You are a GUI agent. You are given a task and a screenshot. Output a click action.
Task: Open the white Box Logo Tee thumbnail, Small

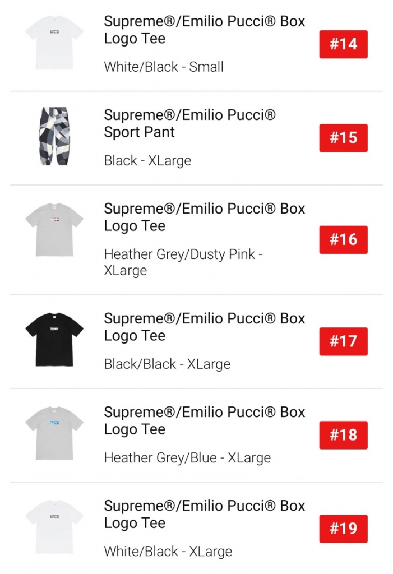coord(54,44)
